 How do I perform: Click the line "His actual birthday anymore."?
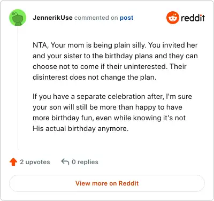point(81,129)
